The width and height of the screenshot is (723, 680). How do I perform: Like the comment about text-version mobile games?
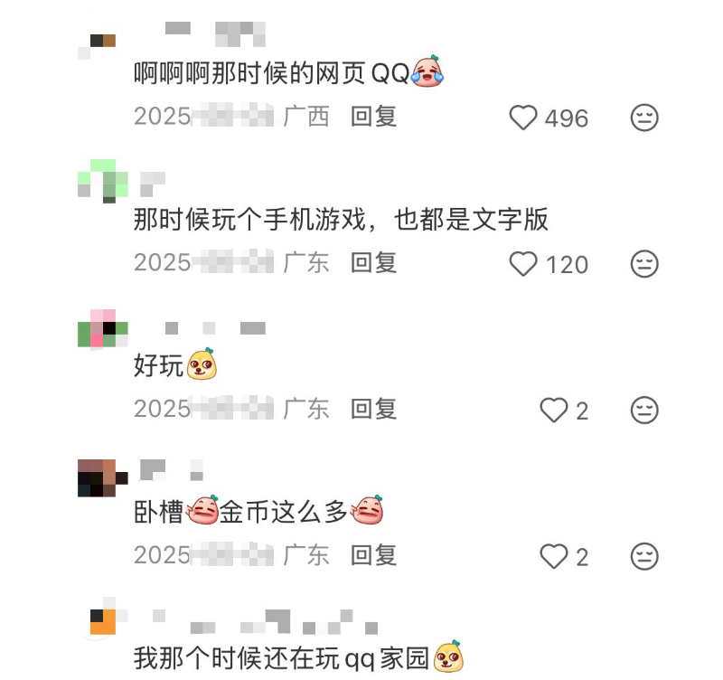[523, 264]
